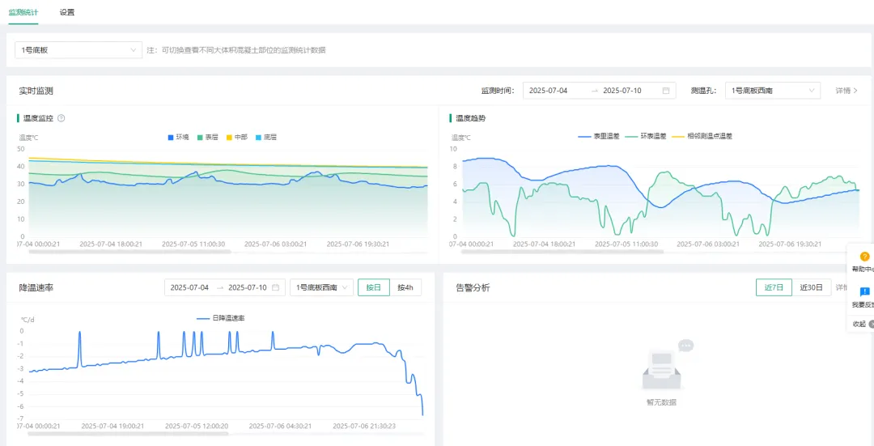This screenshot has height=446, width=874.
Task: Open the 设置 tab
Action: click(67, 12)
